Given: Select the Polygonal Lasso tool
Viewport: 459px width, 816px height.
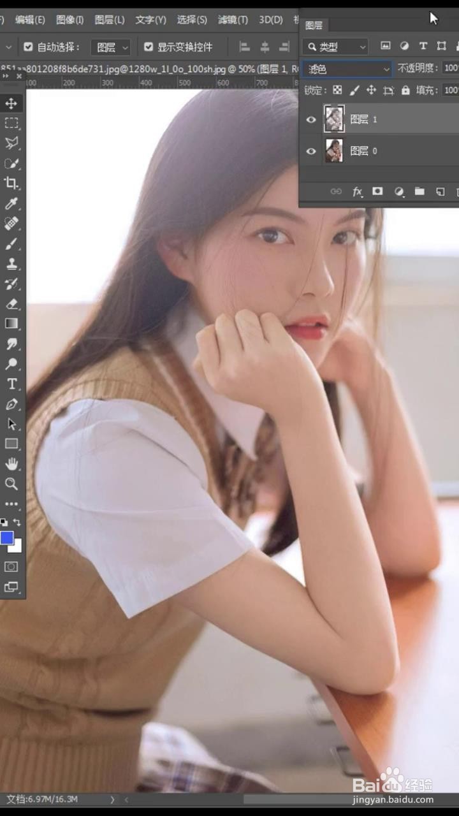Looking at the screenshot, I should pos(11,143).
